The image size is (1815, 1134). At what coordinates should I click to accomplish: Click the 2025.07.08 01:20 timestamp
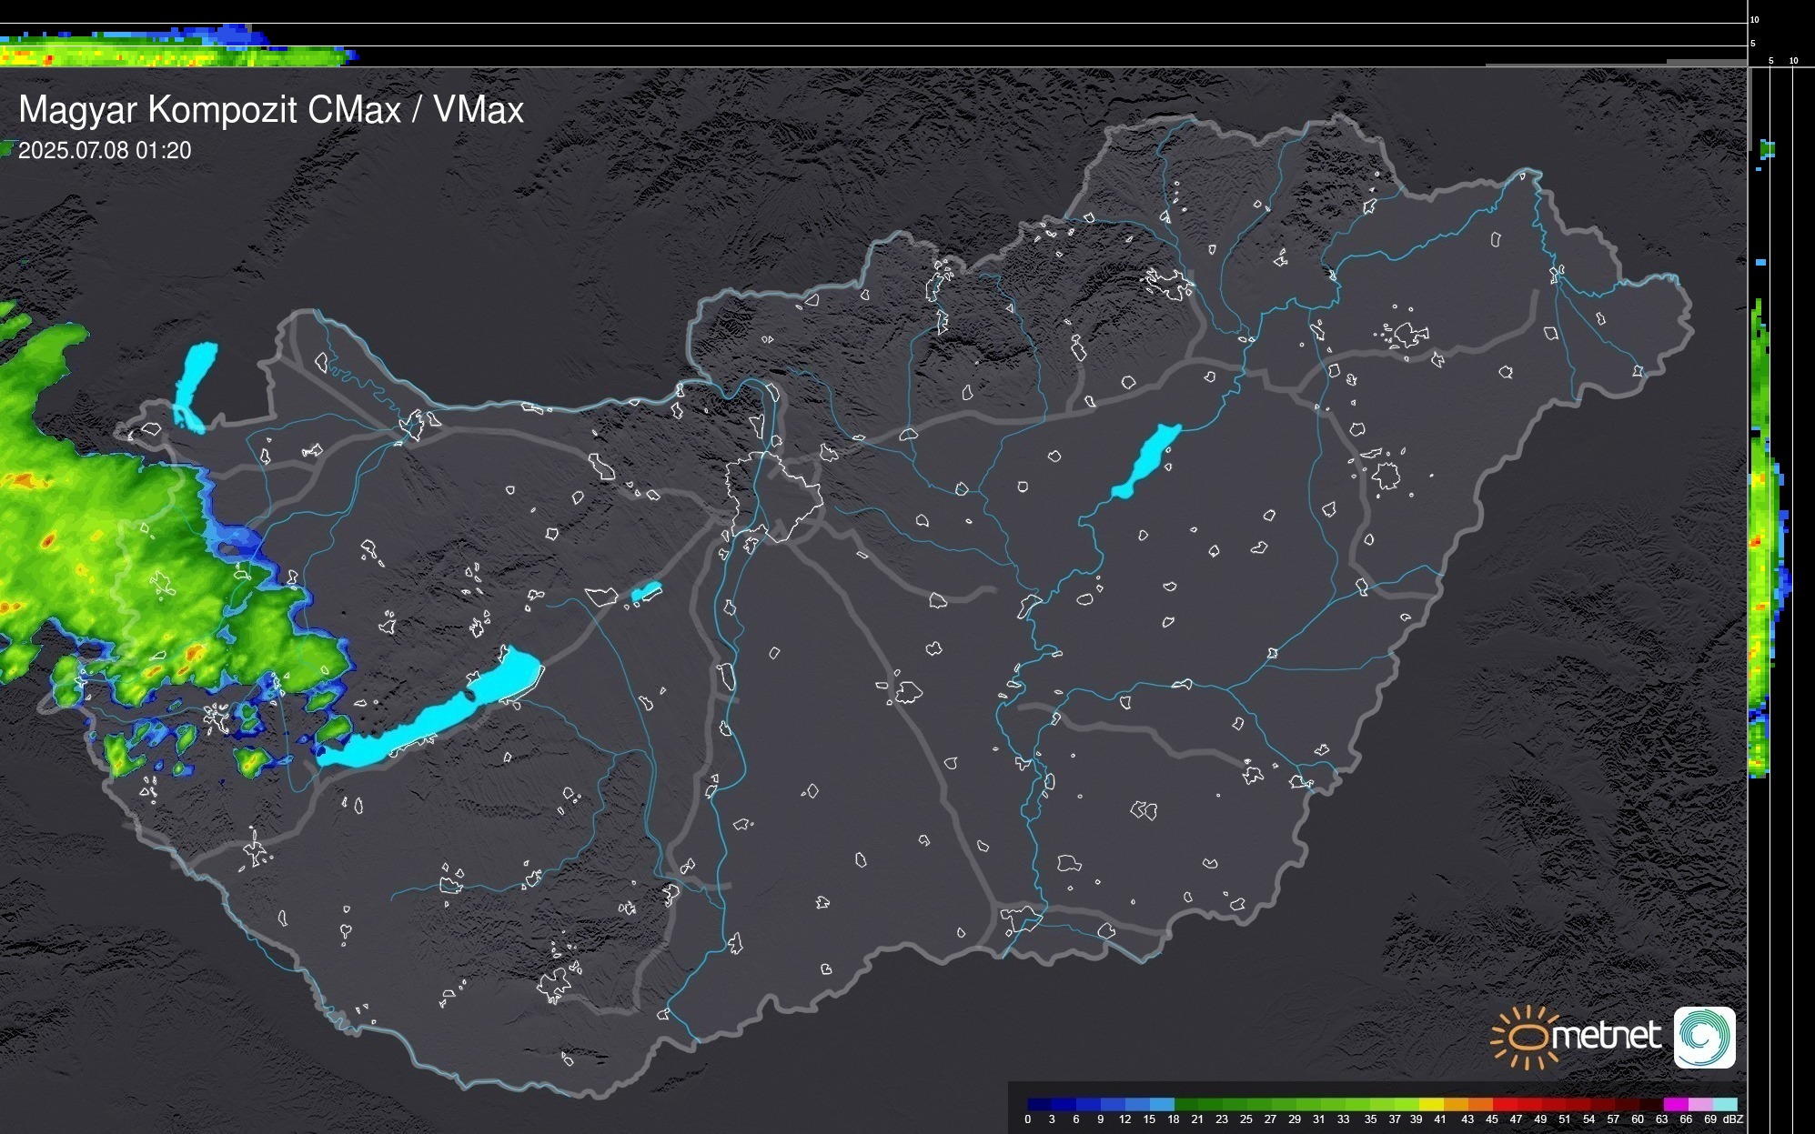click(x=105, y=151)
